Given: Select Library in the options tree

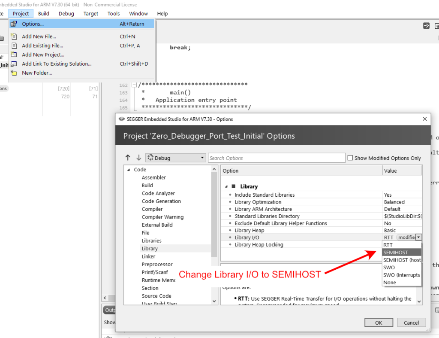Looking at the screenshot, I should [x=150, y=249].
